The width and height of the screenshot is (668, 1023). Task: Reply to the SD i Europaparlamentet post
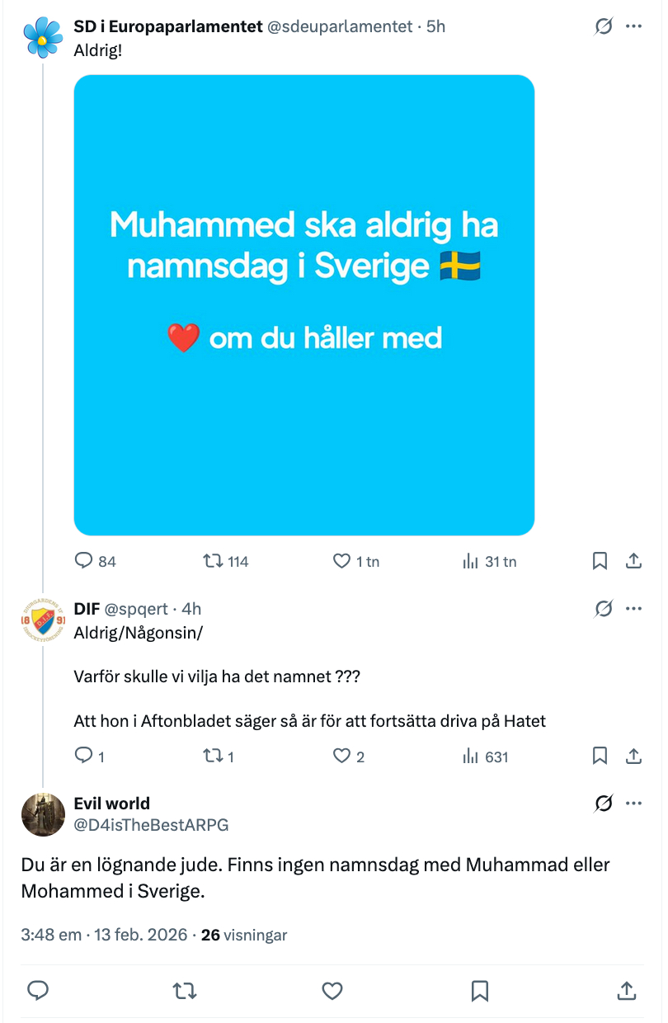point(85,561)
